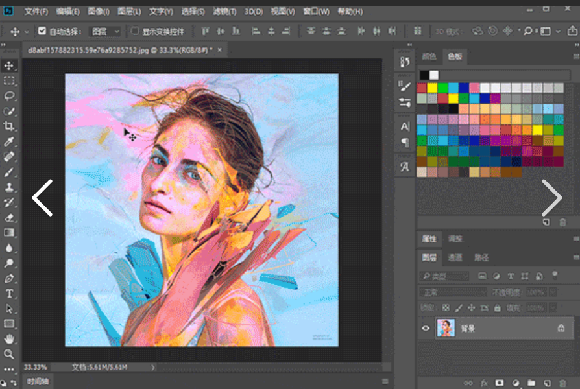
Task: Open the Opacity dropdown arrow
Action: (553, 292)
